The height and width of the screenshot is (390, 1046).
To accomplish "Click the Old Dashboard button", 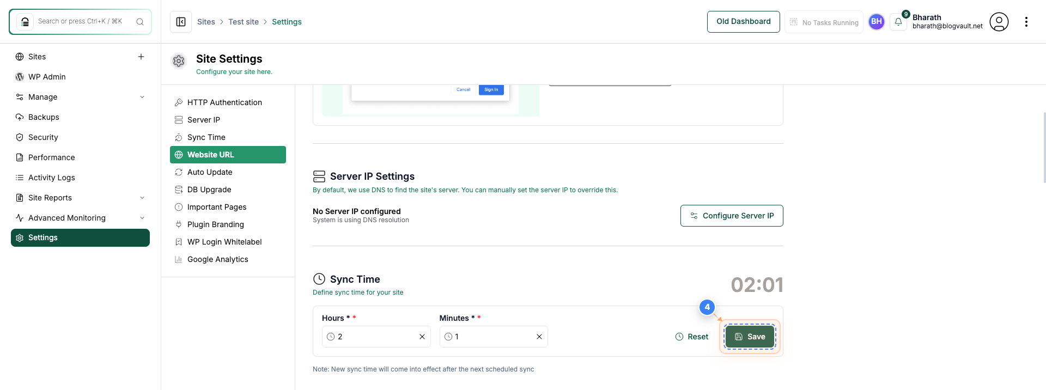I will pyautogui.click(x=743, y=22).
